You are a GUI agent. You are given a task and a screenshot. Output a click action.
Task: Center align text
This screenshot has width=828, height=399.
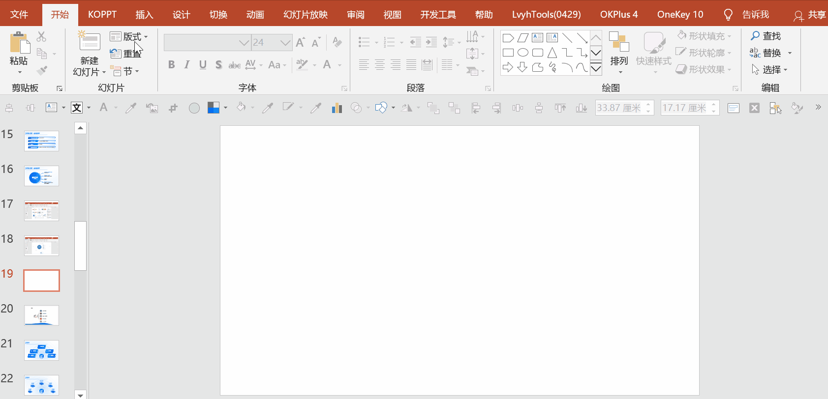point(380,64)
